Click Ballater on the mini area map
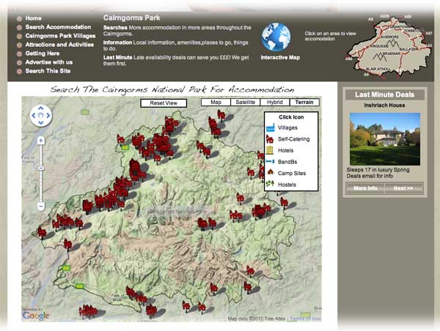Screen dimensions: 440x331 tap(408, 49)
